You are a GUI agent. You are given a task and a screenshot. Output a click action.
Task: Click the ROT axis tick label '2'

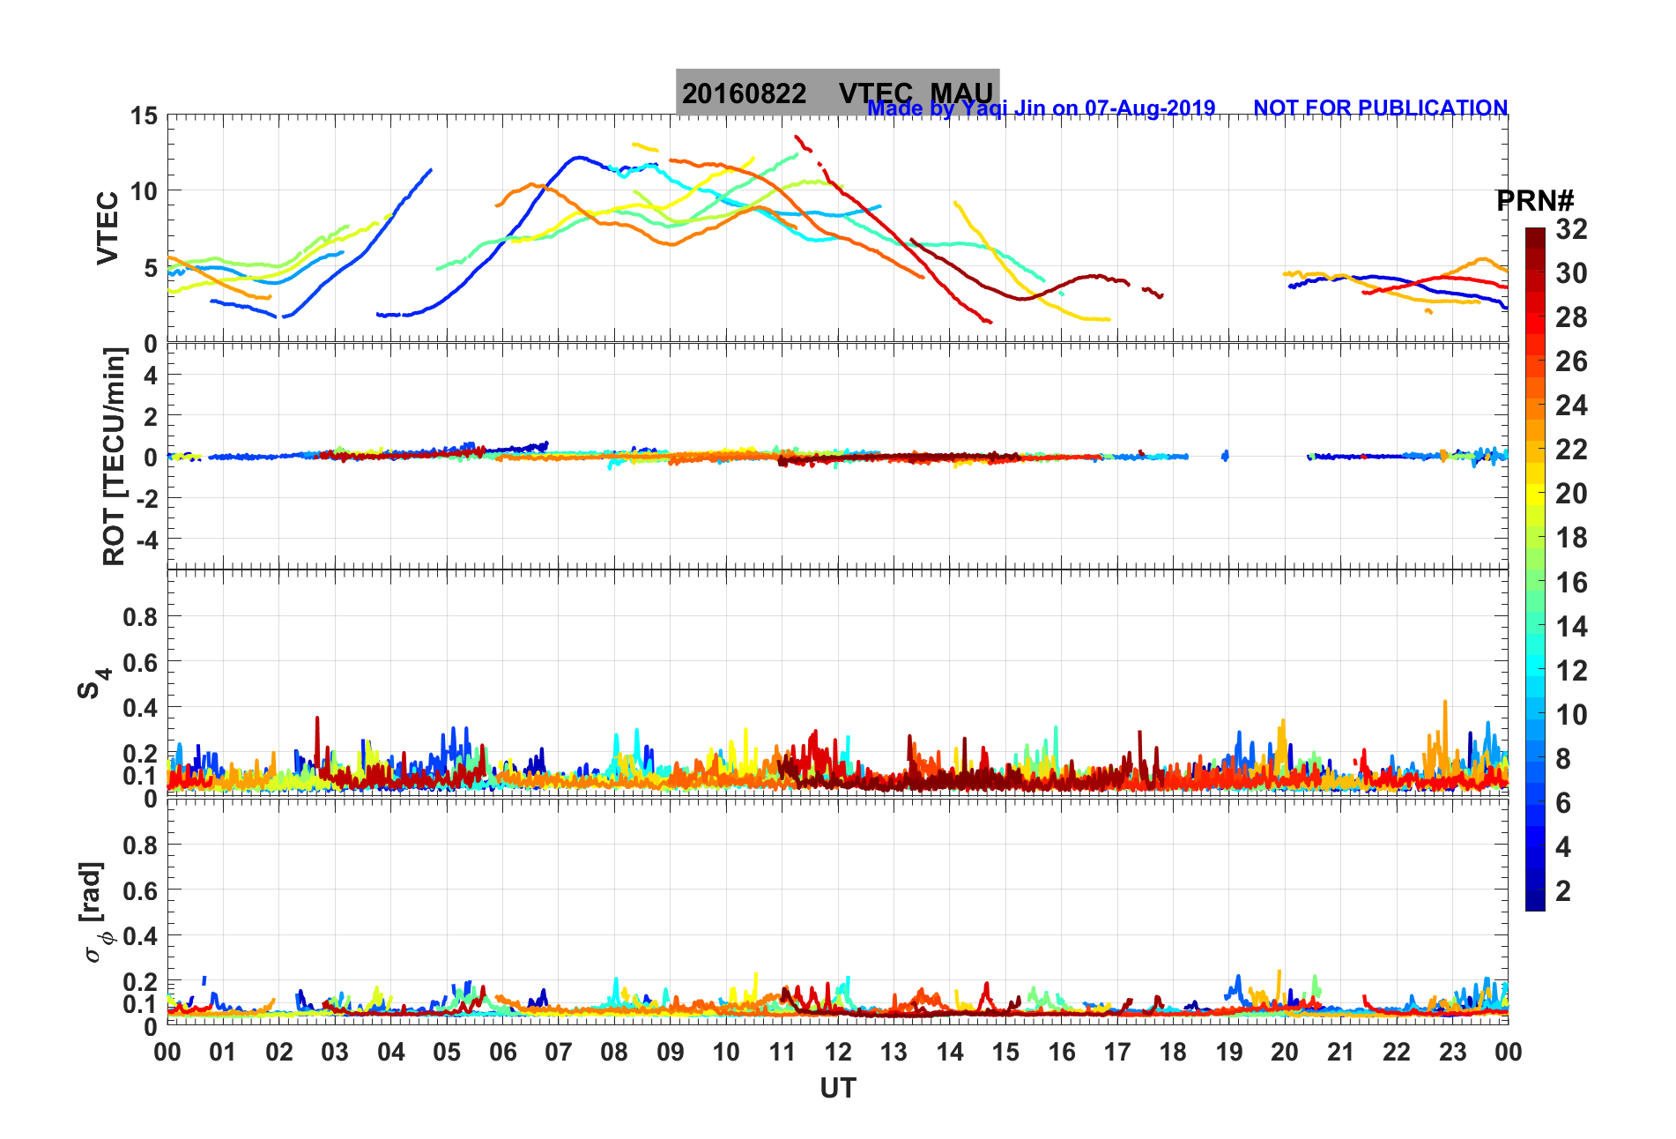pos(151,416)
